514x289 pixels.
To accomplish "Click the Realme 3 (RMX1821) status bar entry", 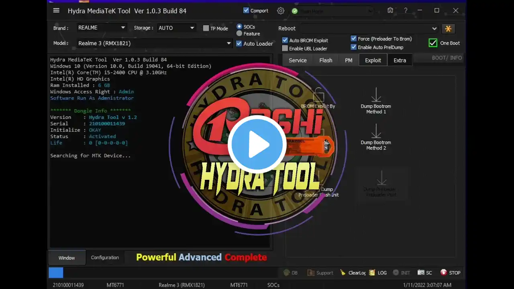I will 182,285.
